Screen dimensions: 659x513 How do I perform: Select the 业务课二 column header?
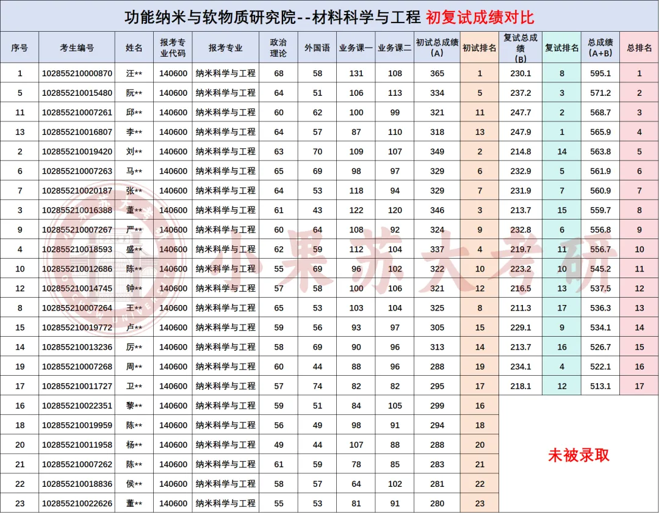coord(395,48)
